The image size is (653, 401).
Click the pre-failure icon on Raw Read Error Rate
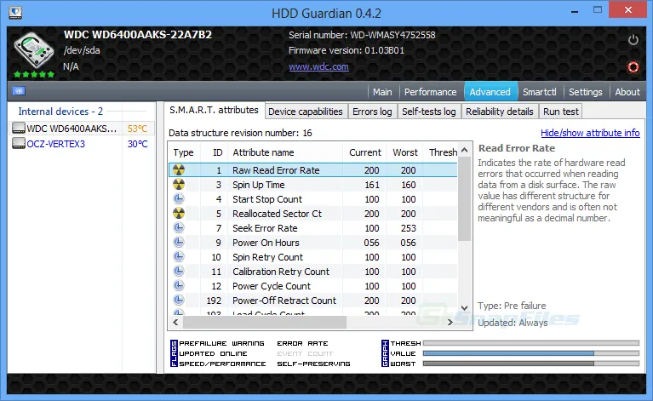pos(179,170)
